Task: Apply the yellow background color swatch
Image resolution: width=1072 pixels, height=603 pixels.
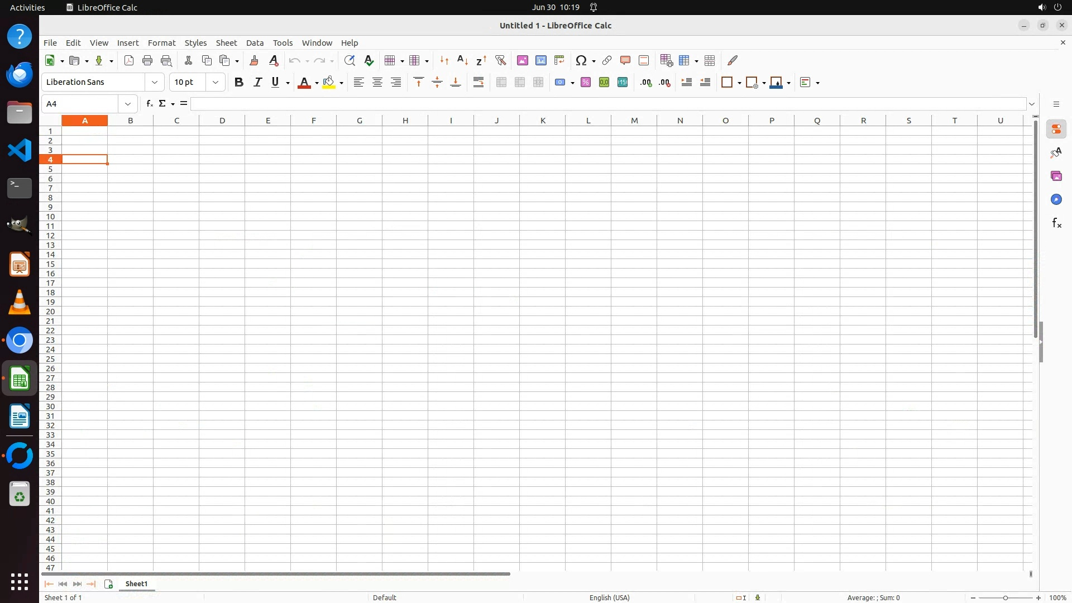Action: [x=328, y=83]
